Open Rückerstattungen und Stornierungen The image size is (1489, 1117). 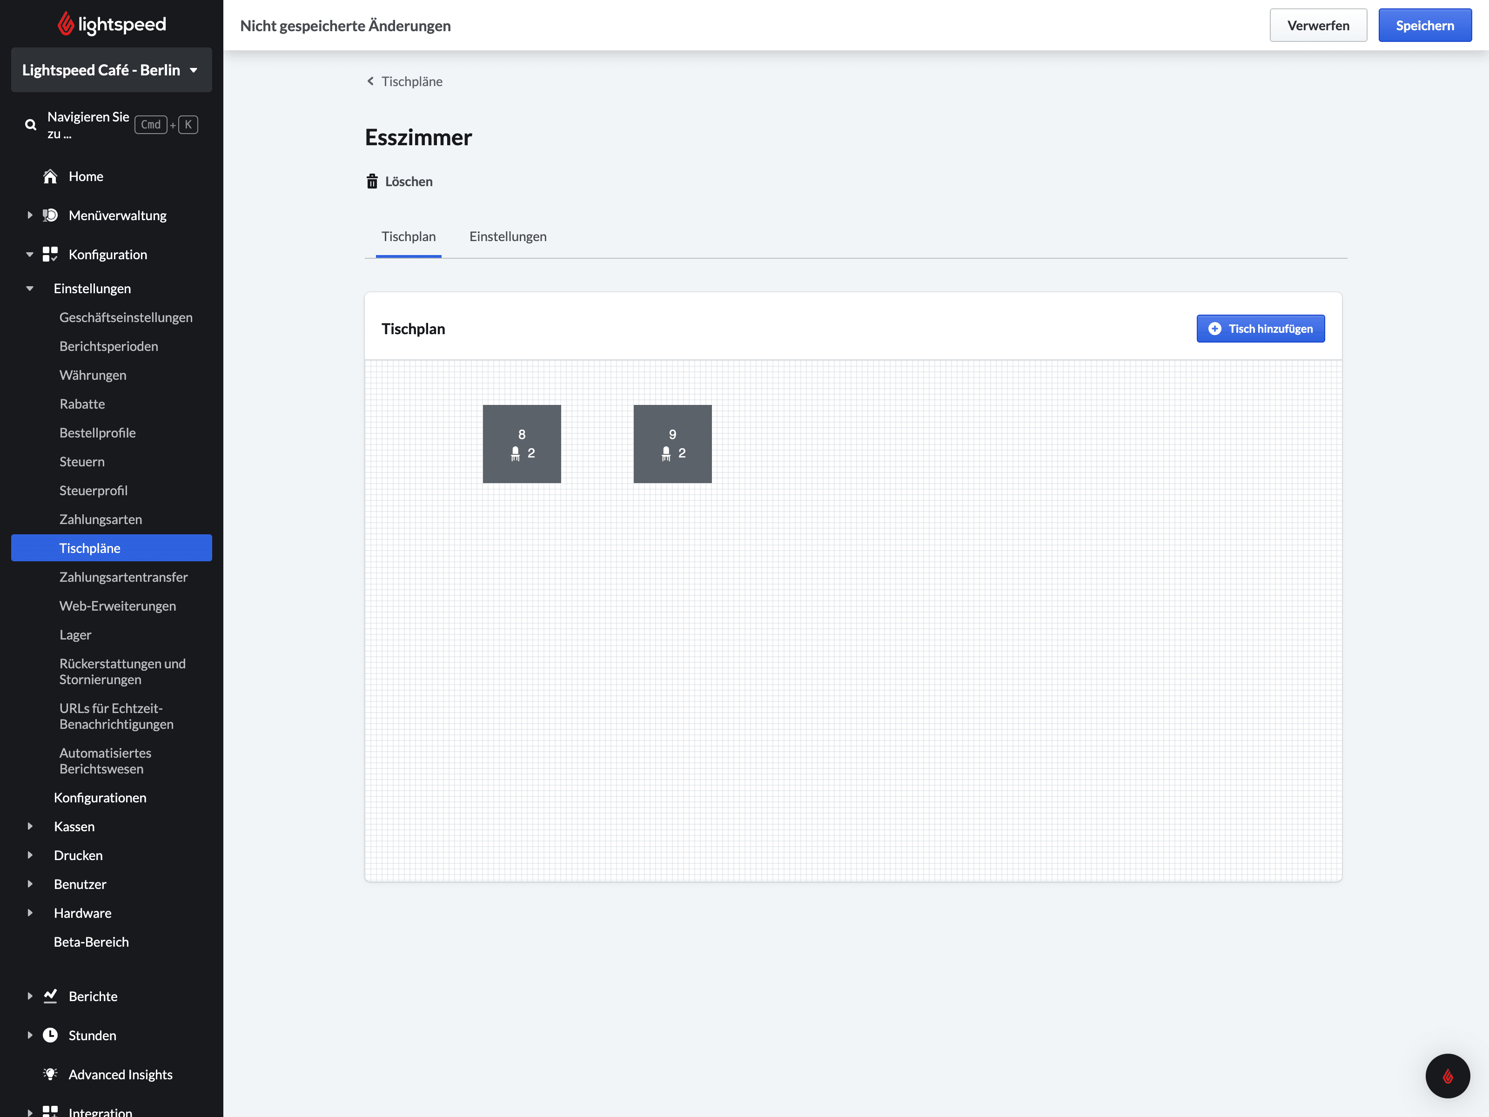(122, 671)
